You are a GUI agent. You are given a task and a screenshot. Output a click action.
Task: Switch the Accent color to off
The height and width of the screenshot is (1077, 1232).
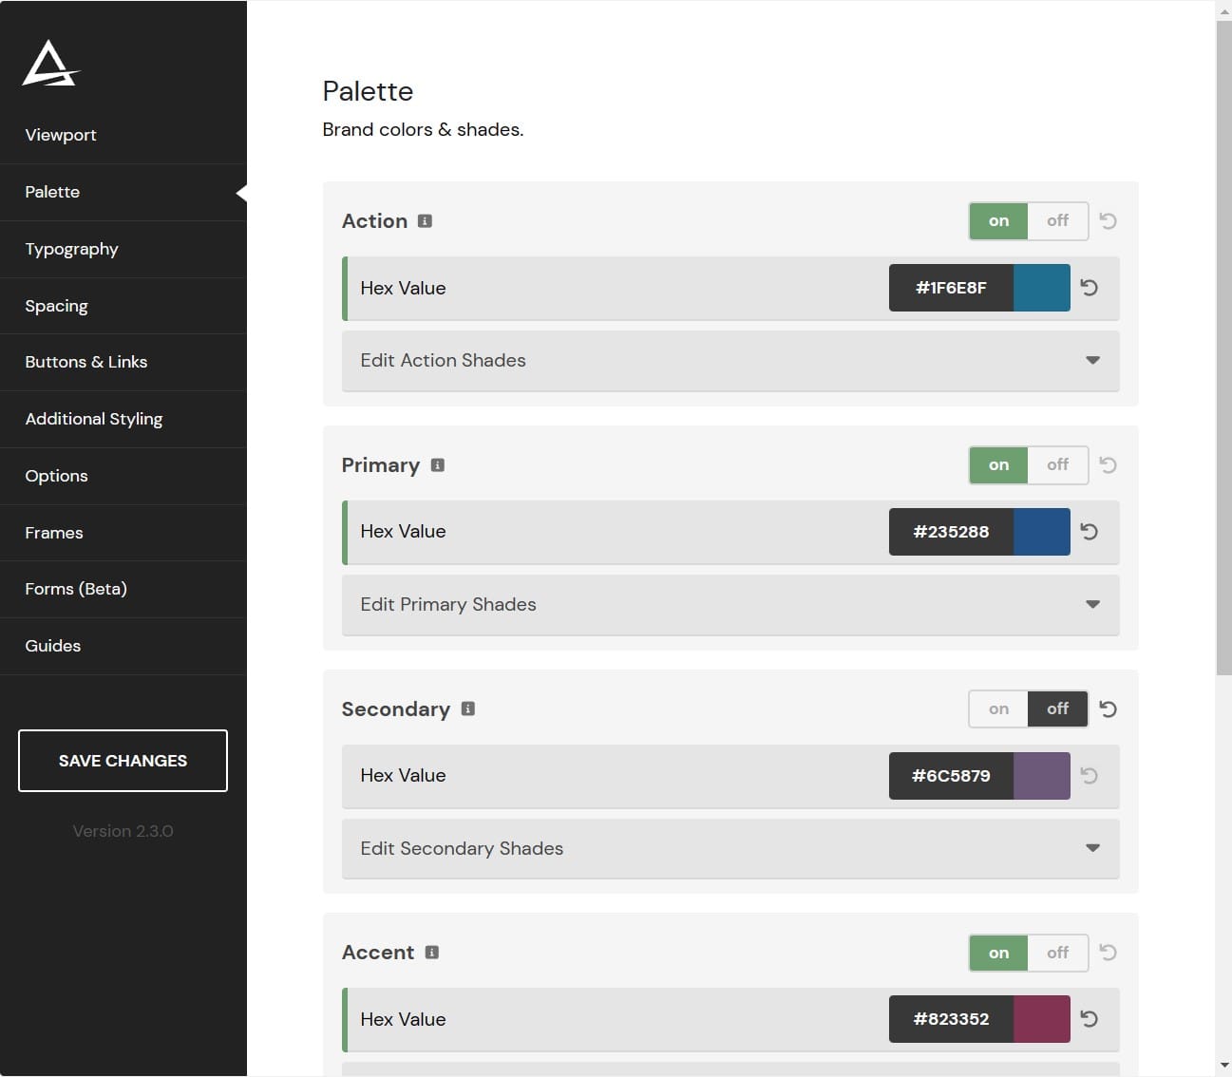coord(1057,953)
